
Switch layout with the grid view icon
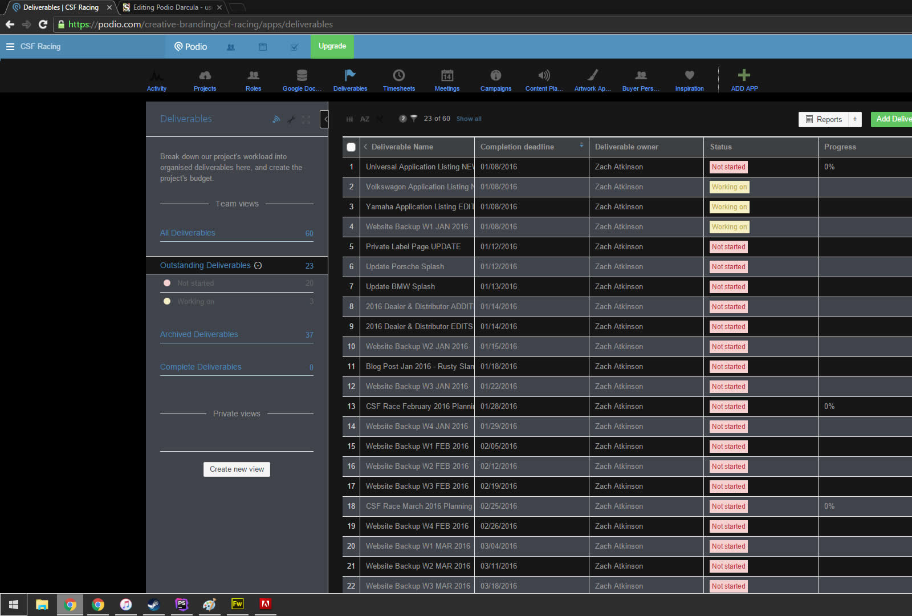349,119
